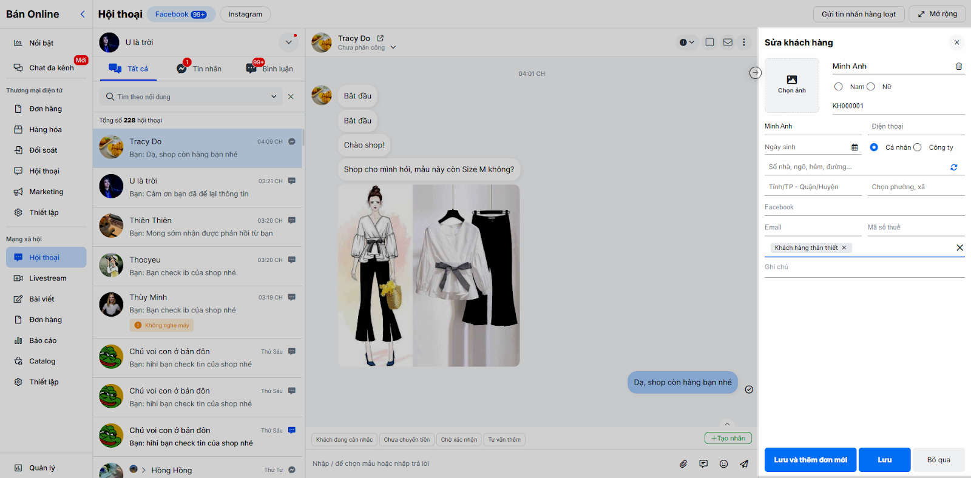Select the Tất cả conversations tab
Screen dimensions: 971x478
pyautogui.click(x=128, y=69)
